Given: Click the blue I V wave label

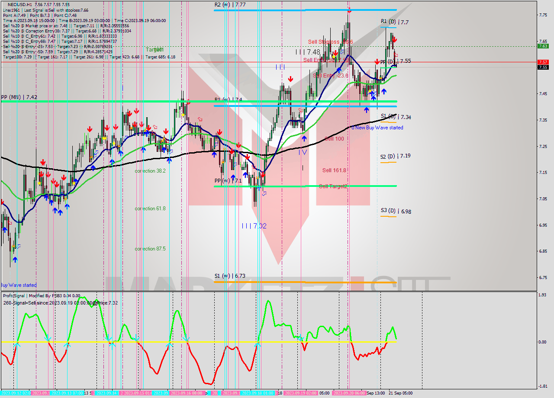Looking at the screenshot, I should click(x=303, y=152).
